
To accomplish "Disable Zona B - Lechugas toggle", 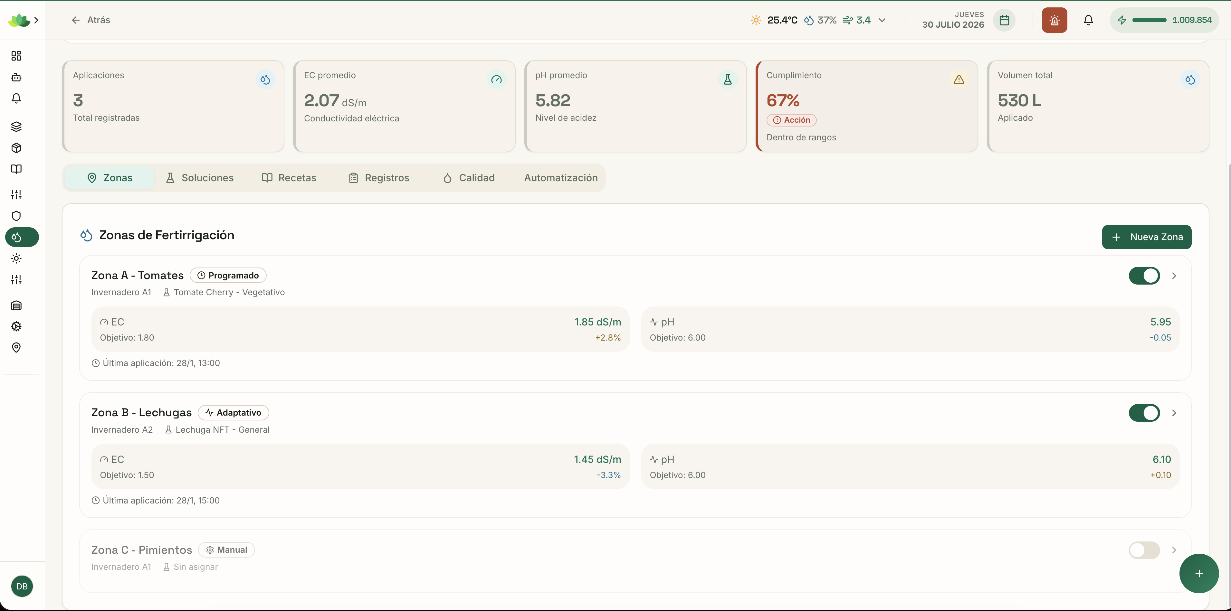I will coord(1144,413).
